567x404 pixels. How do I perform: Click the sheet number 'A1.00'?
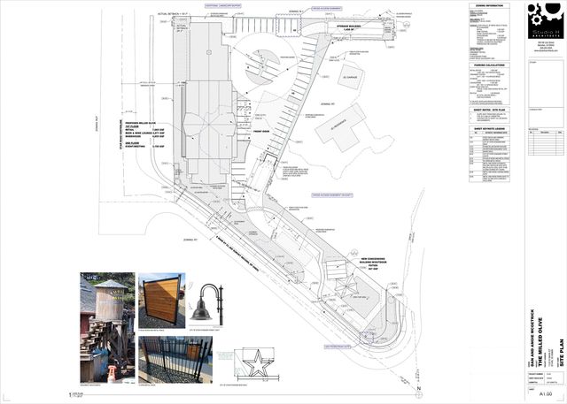546,395
